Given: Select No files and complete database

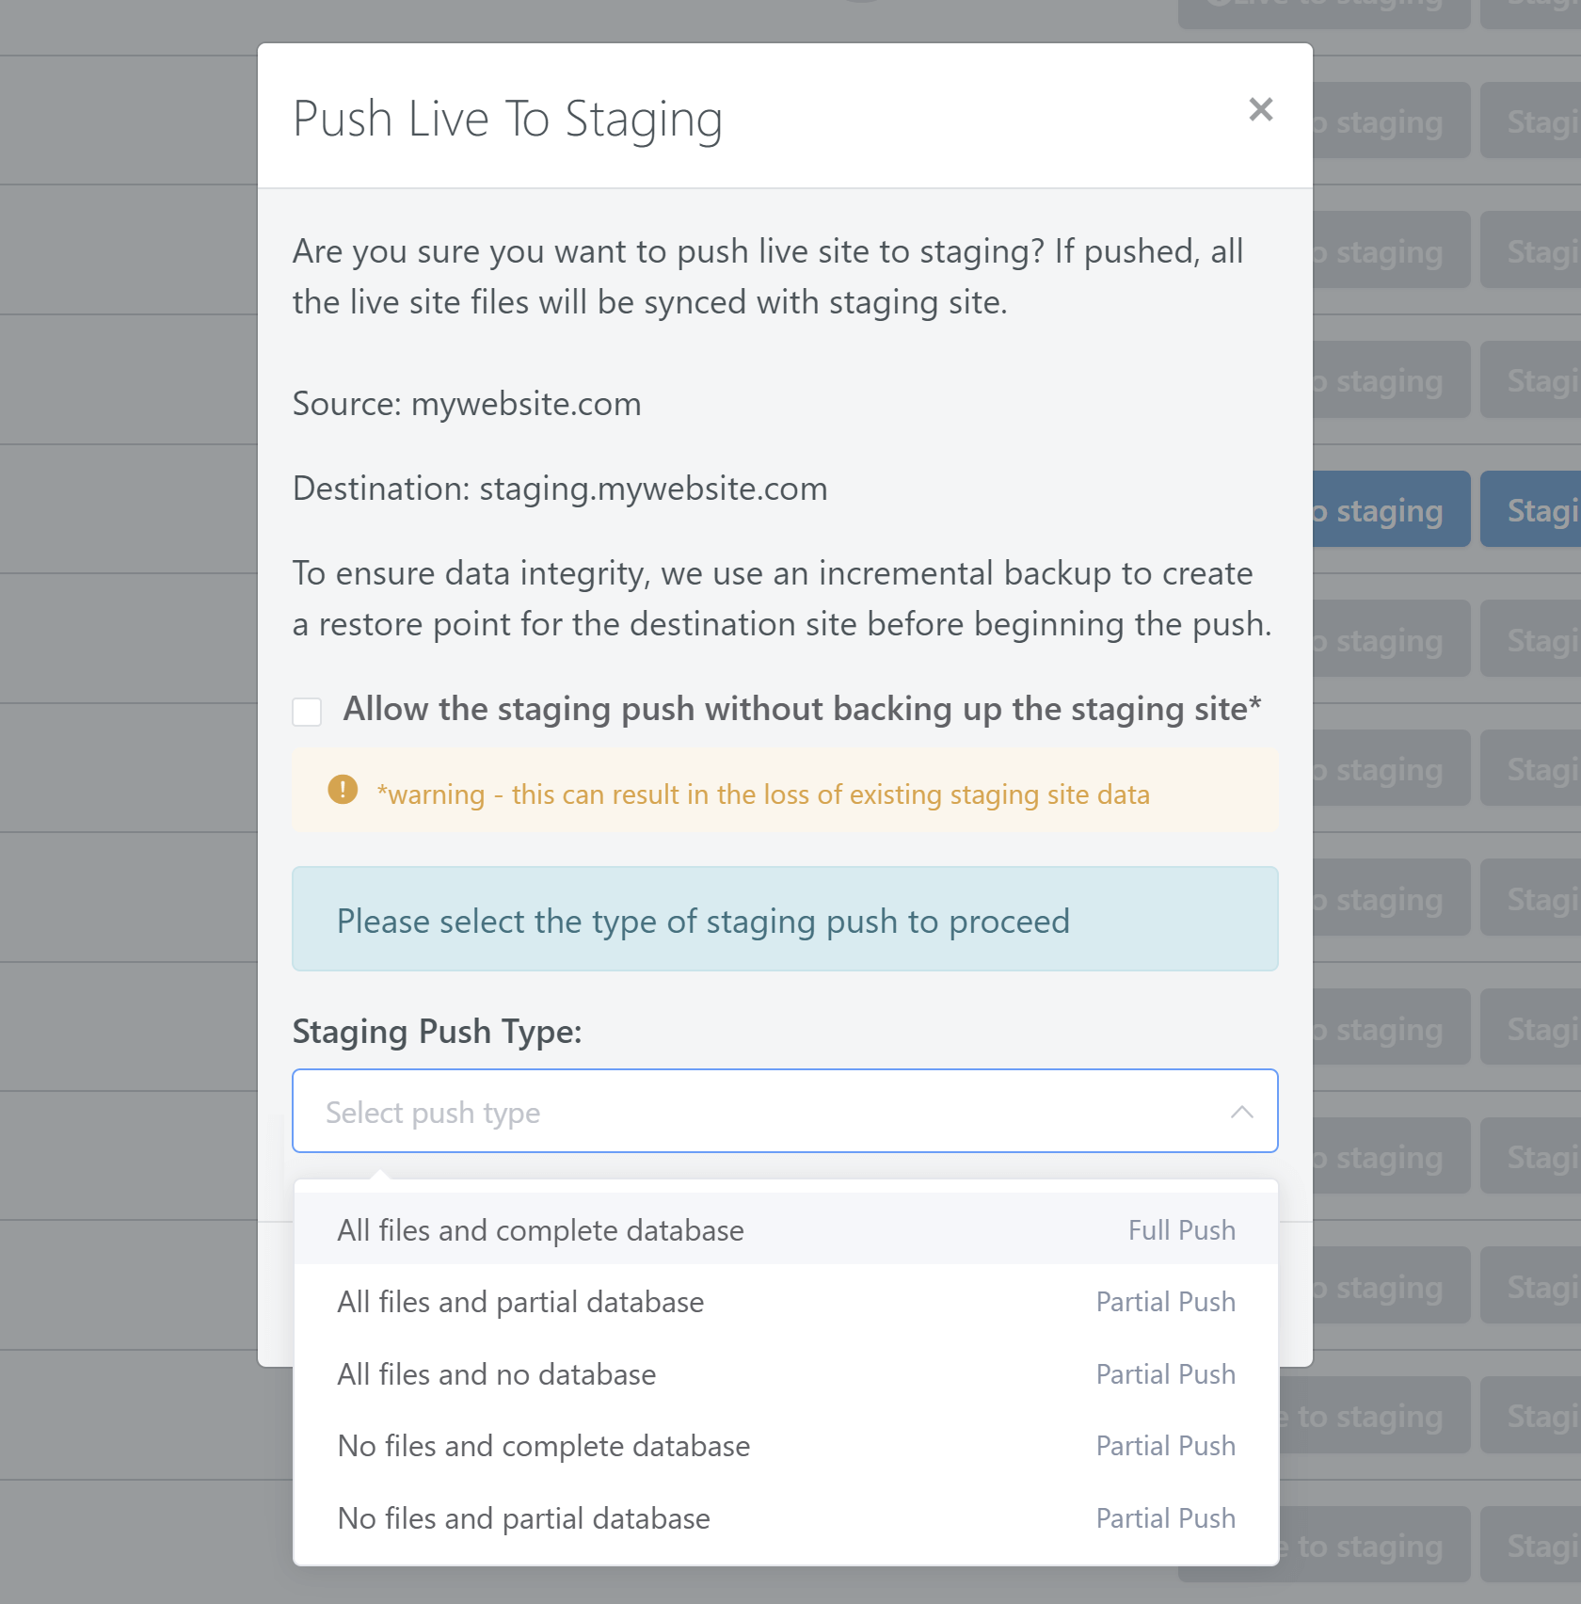Looking at the screenshot, I should [544, 1445].
